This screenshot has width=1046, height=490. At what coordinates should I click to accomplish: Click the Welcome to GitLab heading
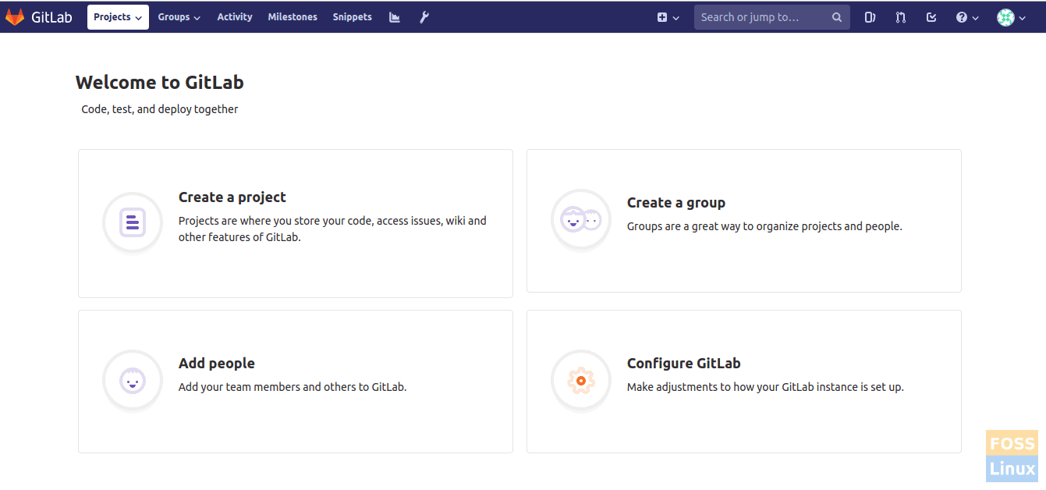click(160, 82)
